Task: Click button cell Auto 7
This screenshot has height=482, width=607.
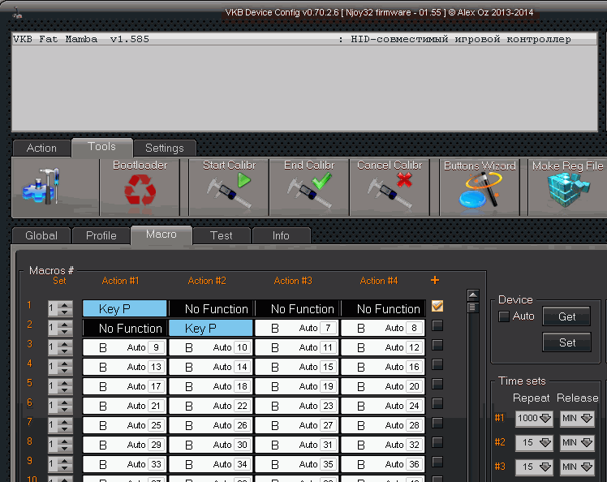Action: (297, 329)
